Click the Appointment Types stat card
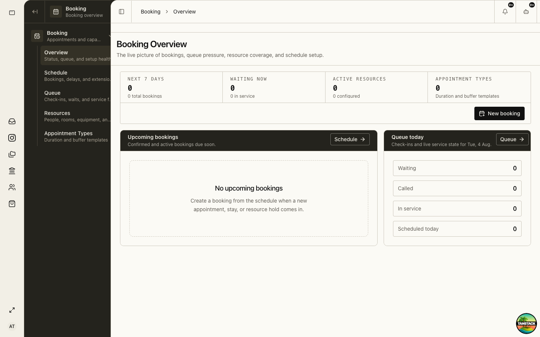The height and width of the screenshot is (337, 540). (479, 87)
